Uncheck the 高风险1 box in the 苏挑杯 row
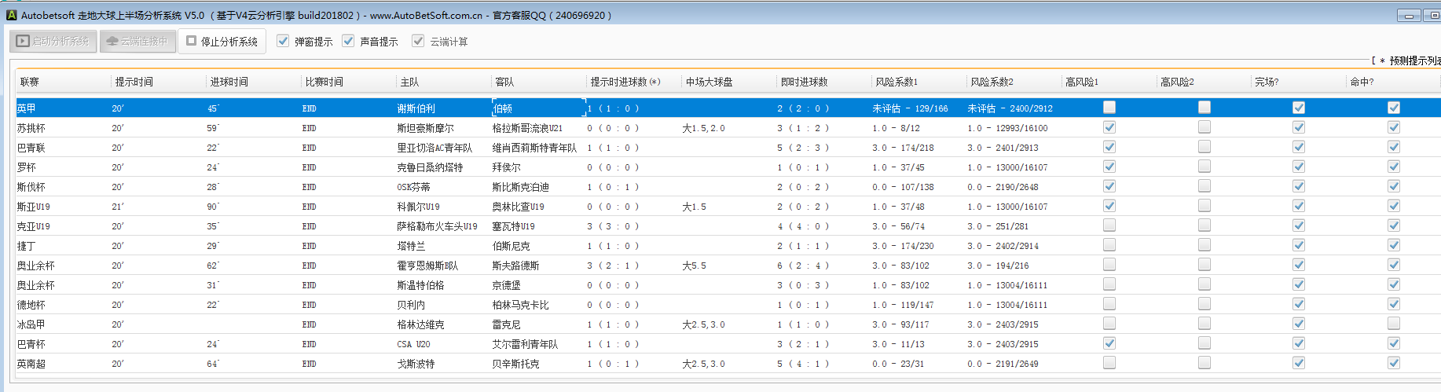The width and height of the screenshot is (1441, 392). [x=1109, y=127]
